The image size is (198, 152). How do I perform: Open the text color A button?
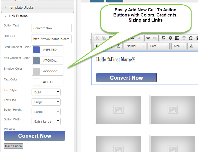coord(192,46)
